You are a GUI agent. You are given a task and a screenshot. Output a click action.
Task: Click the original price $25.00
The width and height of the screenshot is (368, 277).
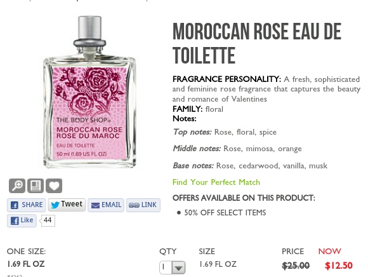(x=296, y=266)
